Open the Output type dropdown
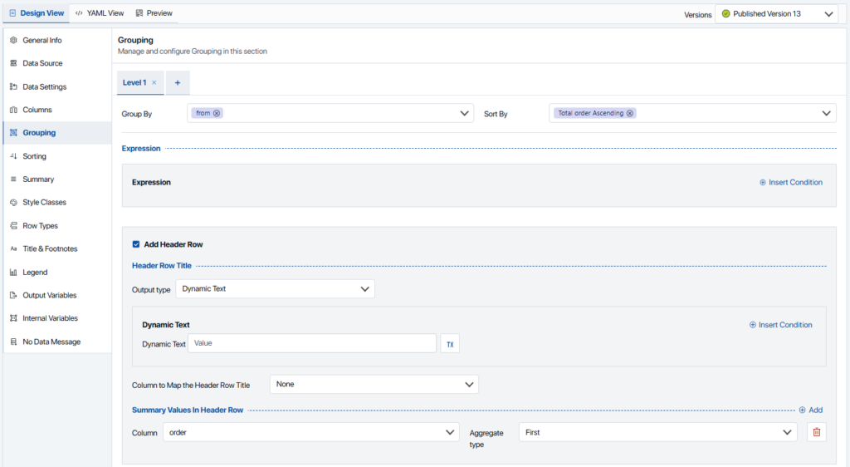This screenshot has height=467, width=850. (275, 289)
